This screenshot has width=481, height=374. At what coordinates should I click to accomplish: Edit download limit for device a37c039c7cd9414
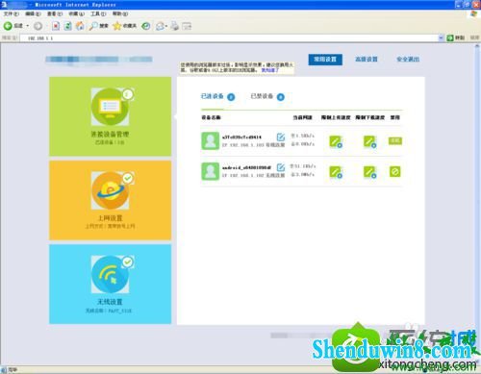(x=369, y=141)
